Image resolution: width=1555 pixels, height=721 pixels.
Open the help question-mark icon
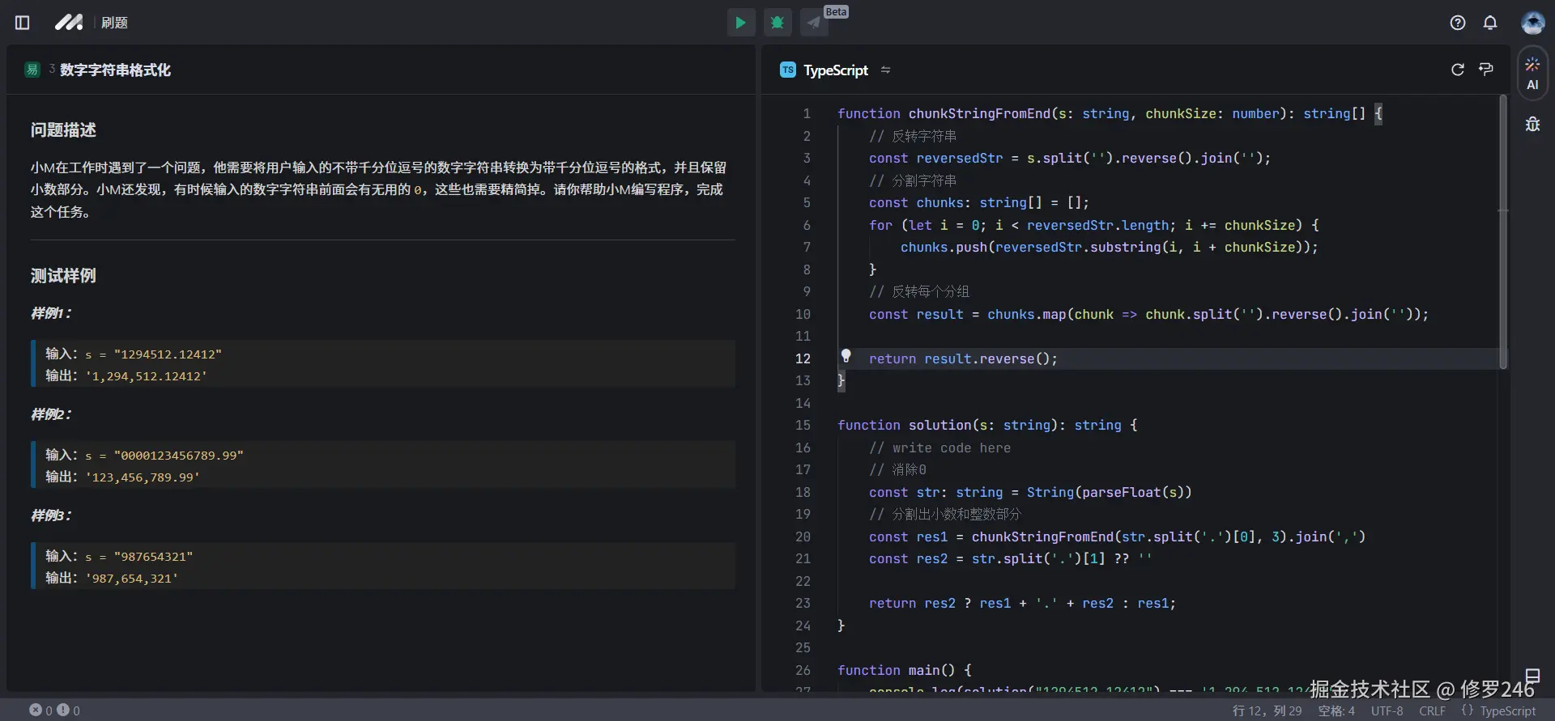tap(1458, 23)
